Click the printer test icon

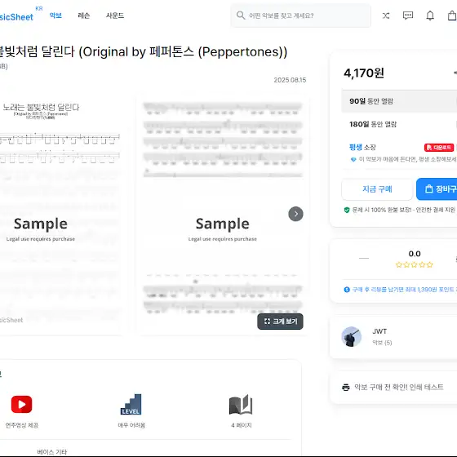pyautogui.click(x=346, y=388)
